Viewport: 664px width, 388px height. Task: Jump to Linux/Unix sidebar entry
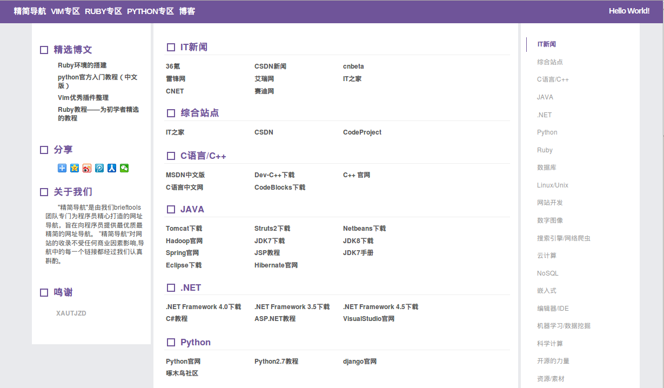click(x=553, y=185)
